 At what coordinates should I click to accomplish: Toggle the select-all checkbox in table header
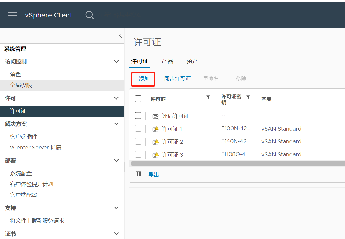[x=138, y=99]
